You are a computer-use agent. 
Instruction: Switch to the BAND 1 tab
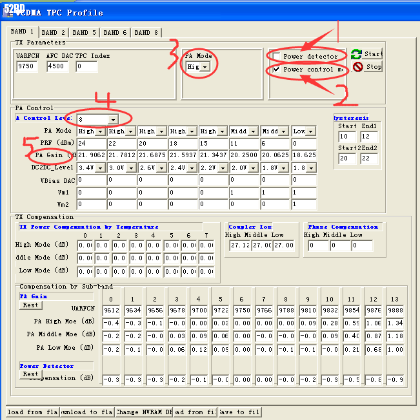point(22,32)
